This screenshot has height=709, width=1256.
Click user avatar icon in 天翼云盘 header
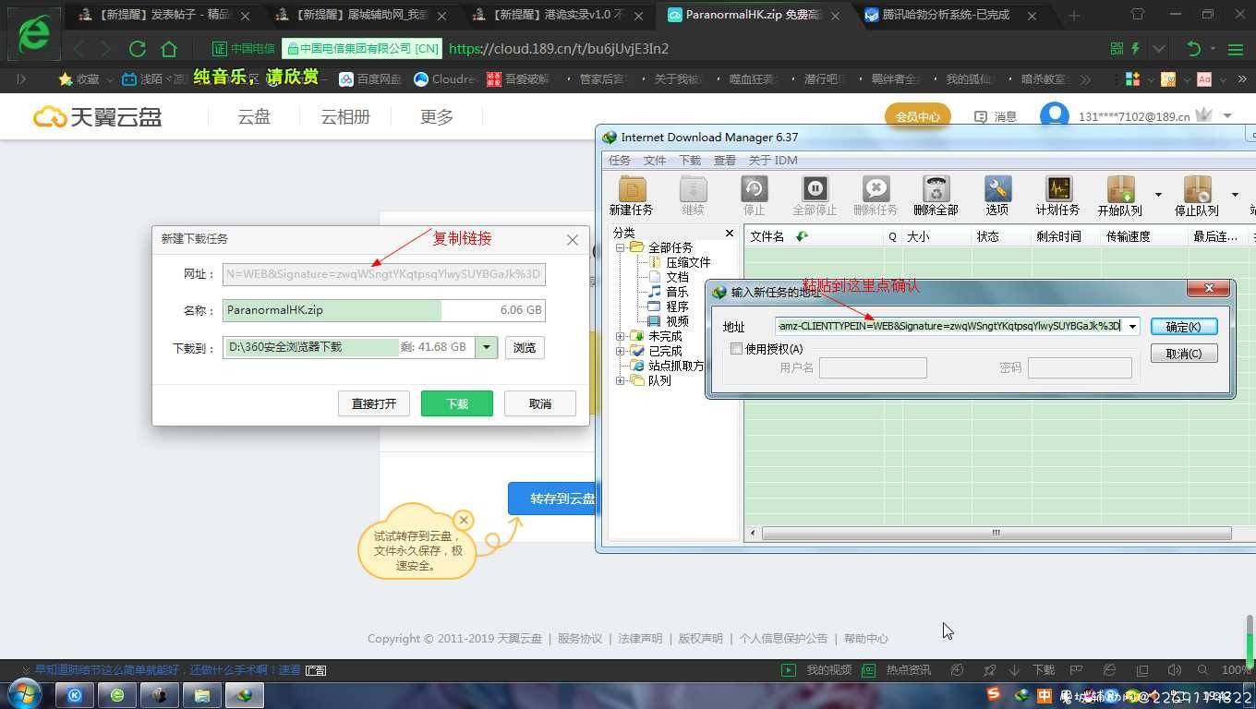[x=1054, y=115]
